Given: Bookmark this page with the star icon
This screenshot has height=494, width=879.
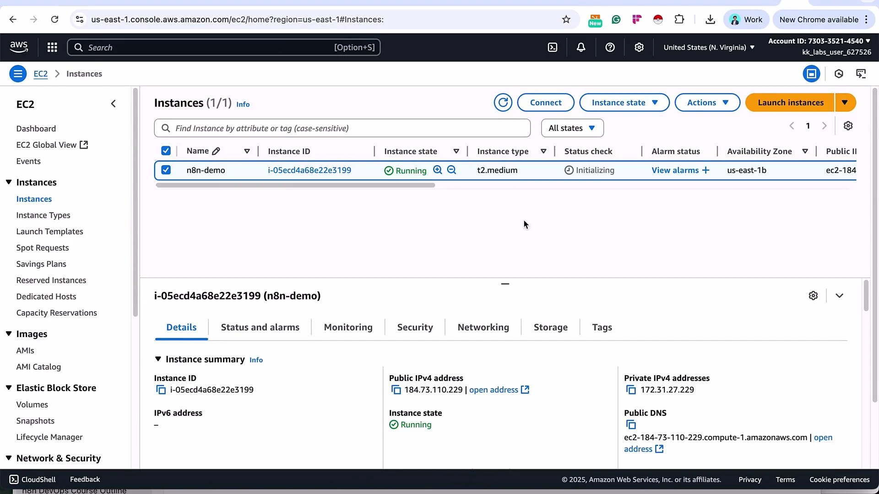Looking at the screenshot, I should (x=566, y=19).
